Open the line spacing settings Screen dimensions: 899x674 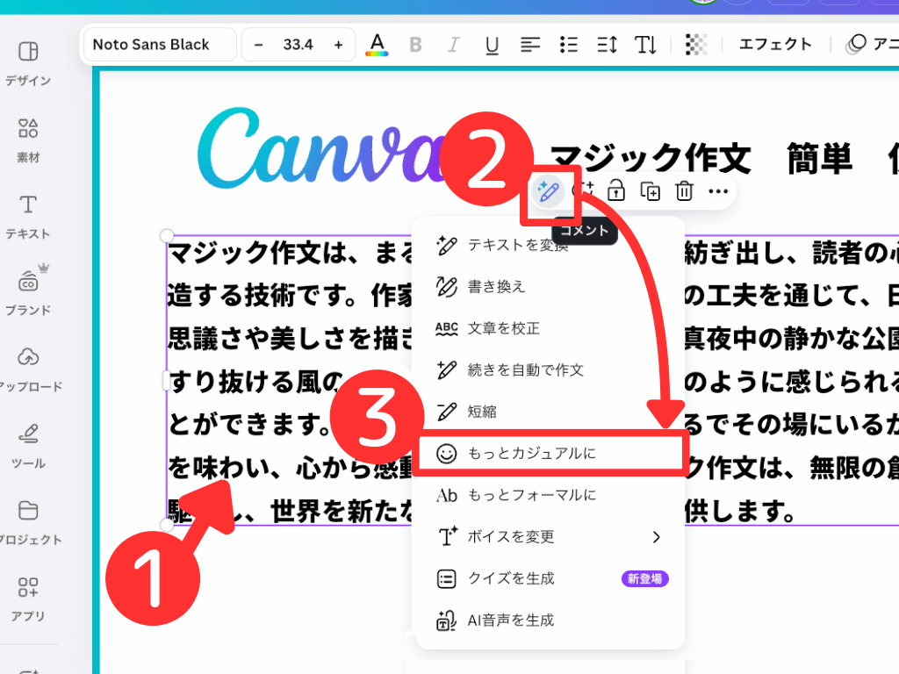coord(606,44)
